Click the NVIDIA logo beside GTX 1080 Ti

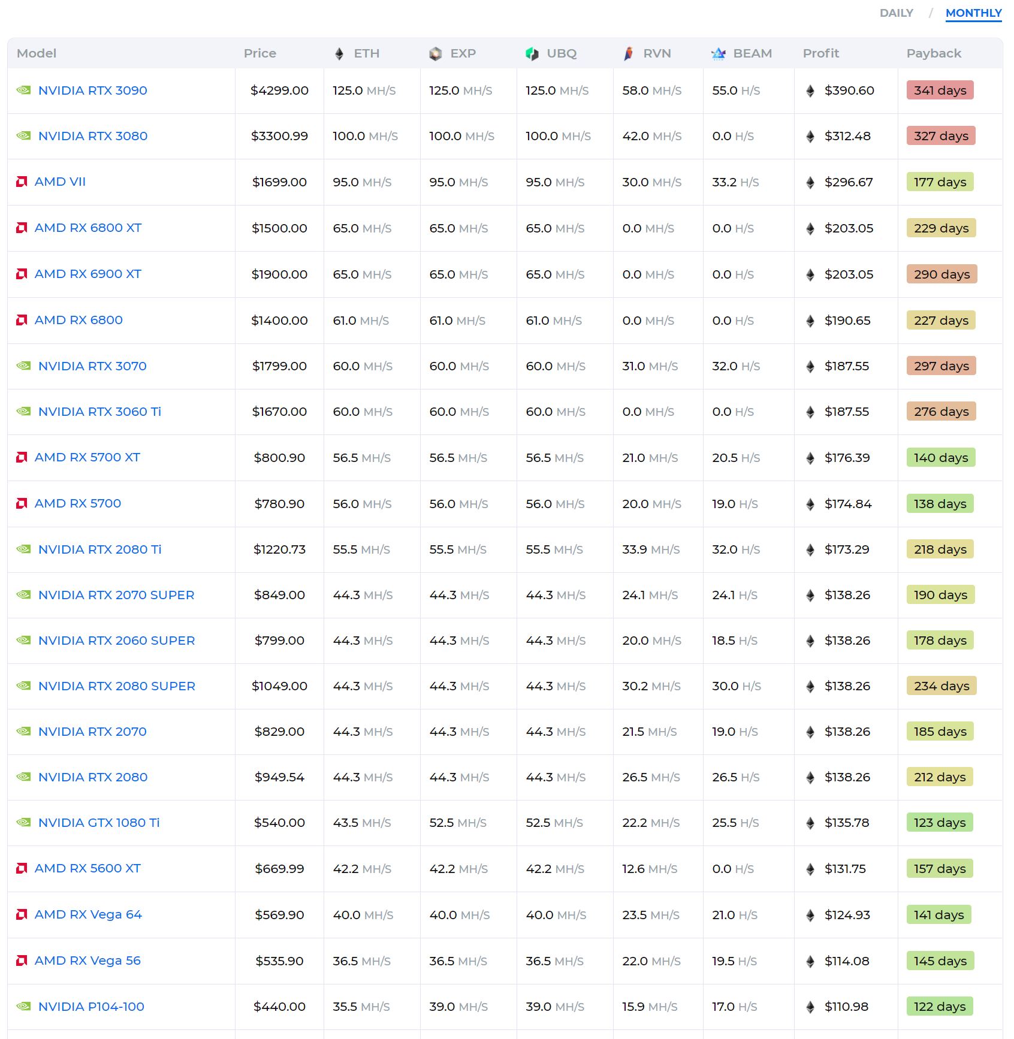[x=24, y=823]
